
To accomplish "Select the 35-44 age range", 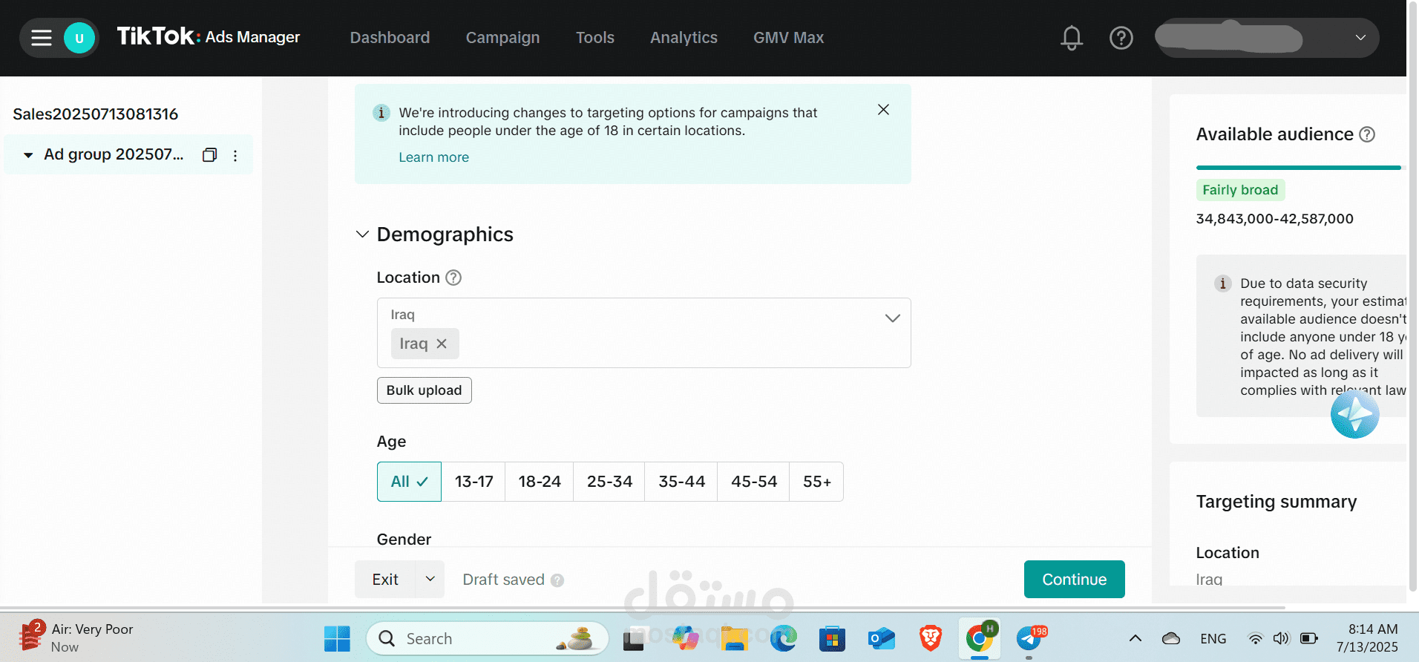I will (x=681, y=482).
